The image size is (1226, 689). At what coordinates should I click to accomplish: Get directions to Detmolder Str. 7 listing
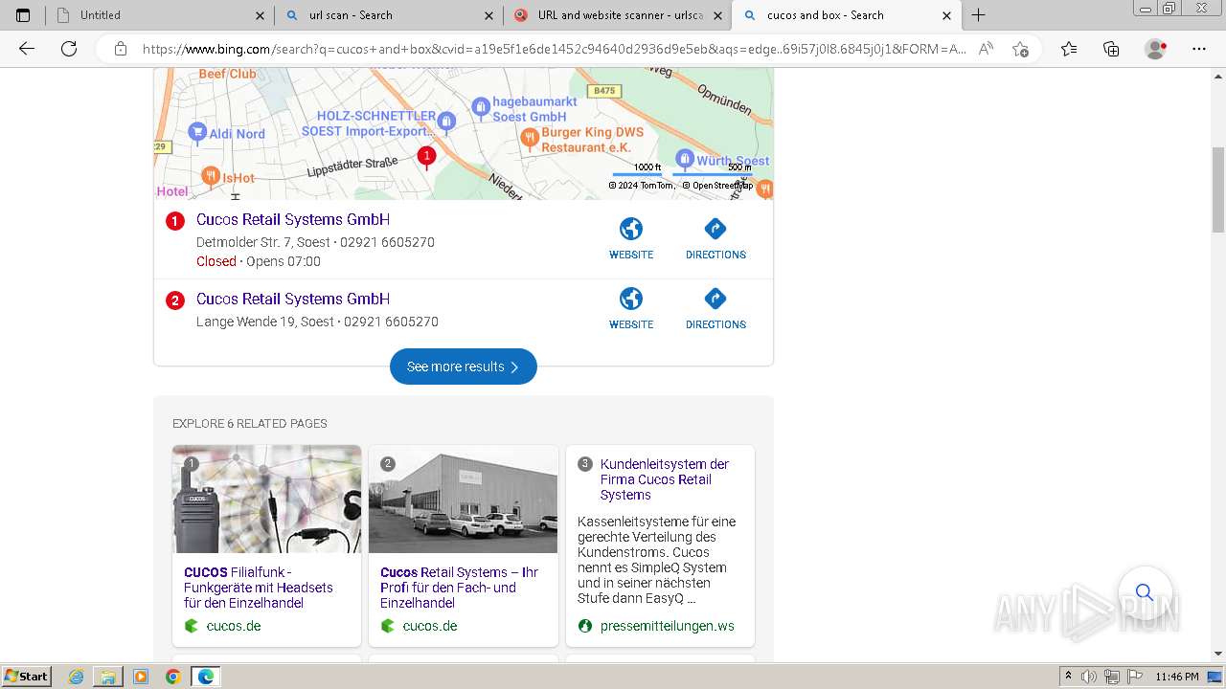coord(715,238)
